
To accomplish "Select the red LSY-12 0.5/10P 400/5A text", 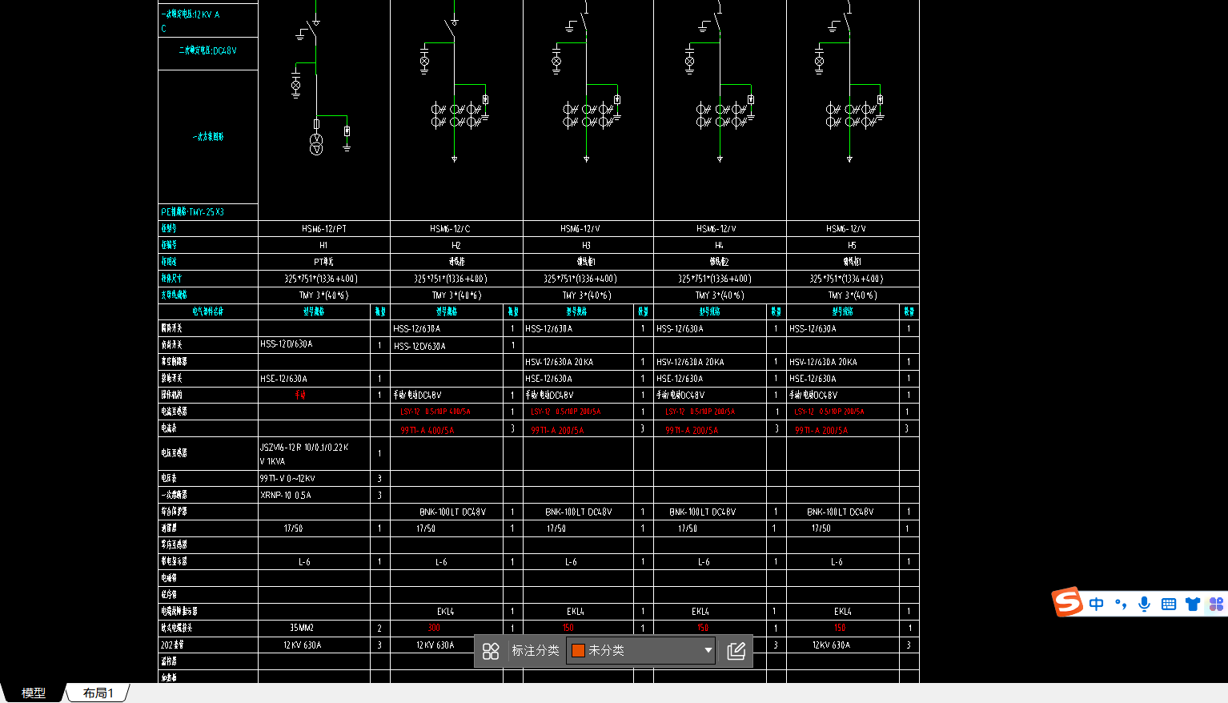I will pyautogui.click(x=435, y=412).
